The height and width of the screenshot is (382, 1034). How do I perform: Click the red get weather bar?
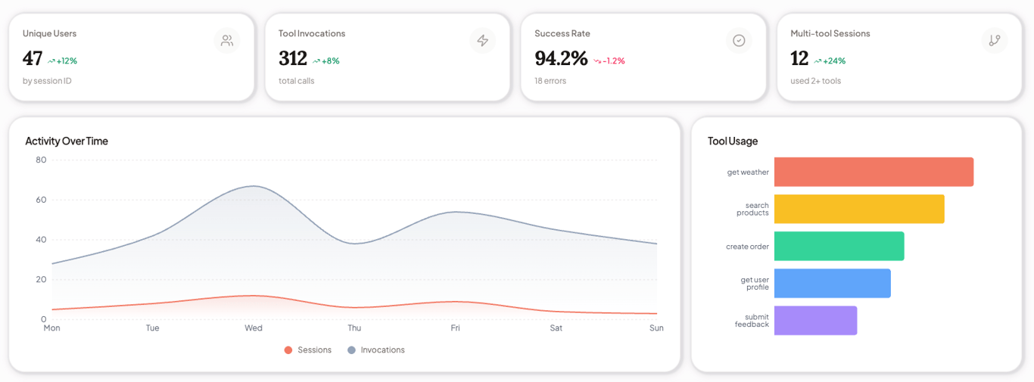click(874, 172)
